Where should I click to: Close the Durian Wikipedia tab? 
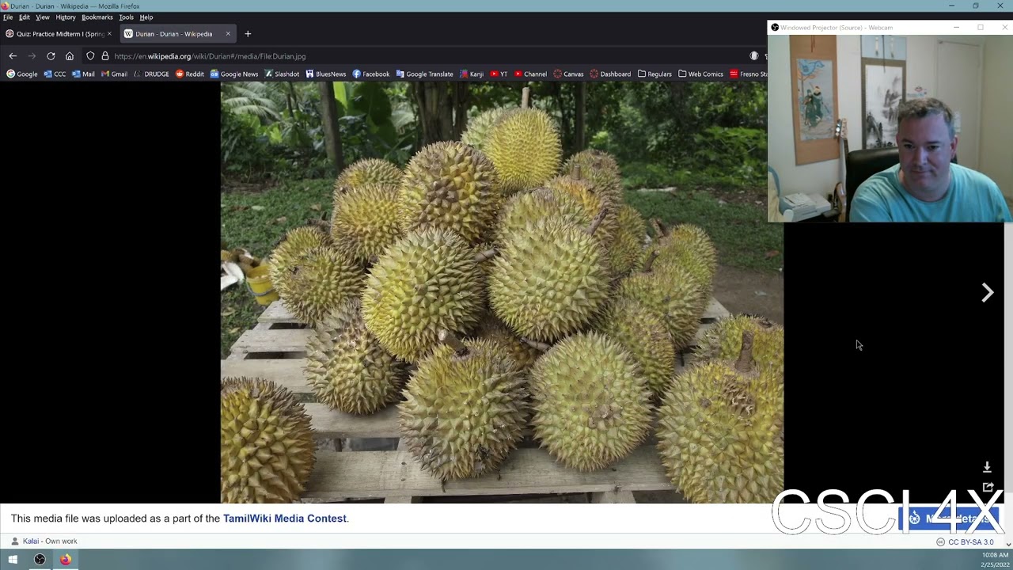pyautogui.click(x=228, y=34)
